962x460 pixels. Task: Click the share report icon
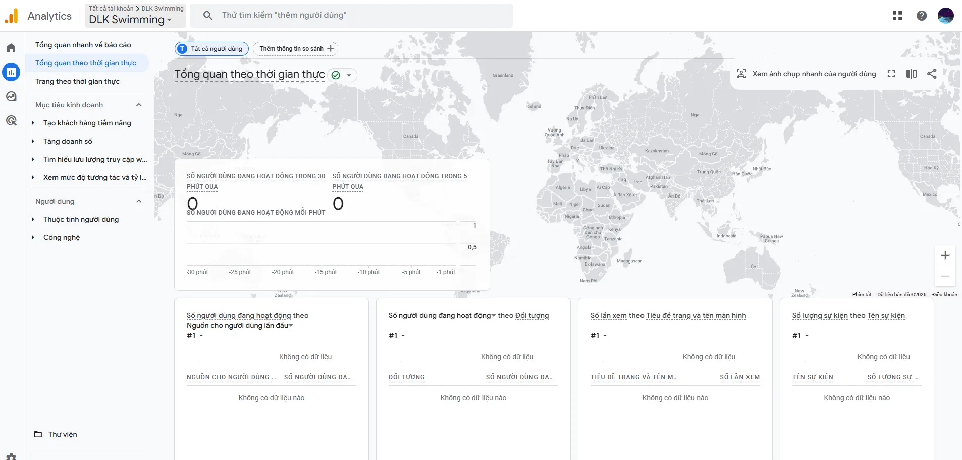coord(932,74)
